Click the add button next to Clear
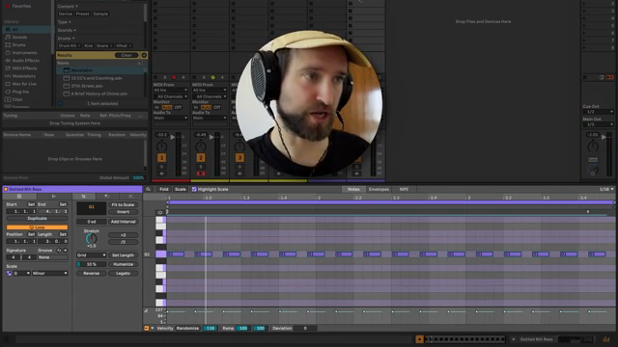Viewport: 618px width, 347px height. (144, 55)
